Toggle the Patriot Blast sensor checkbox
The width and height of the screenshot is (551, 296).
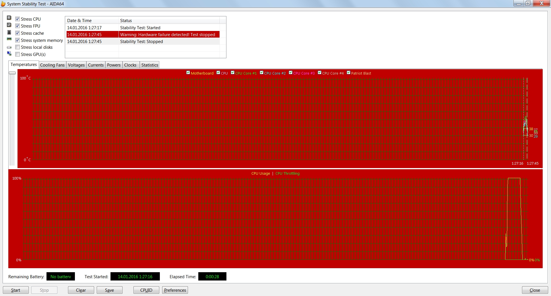point(348,73)
